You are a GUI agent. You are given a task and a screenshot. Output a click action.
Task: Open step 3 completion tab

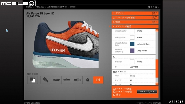point(135,22)
